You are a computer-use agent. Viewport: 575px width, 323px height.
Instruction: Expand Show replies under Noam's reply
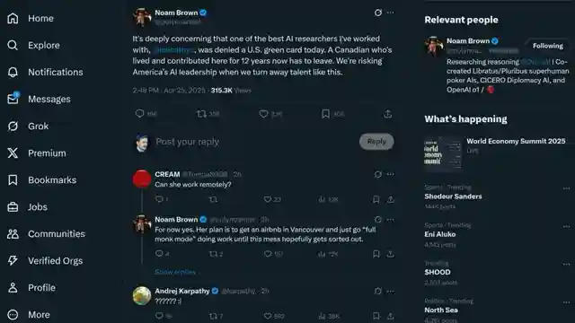click(175, 272)
